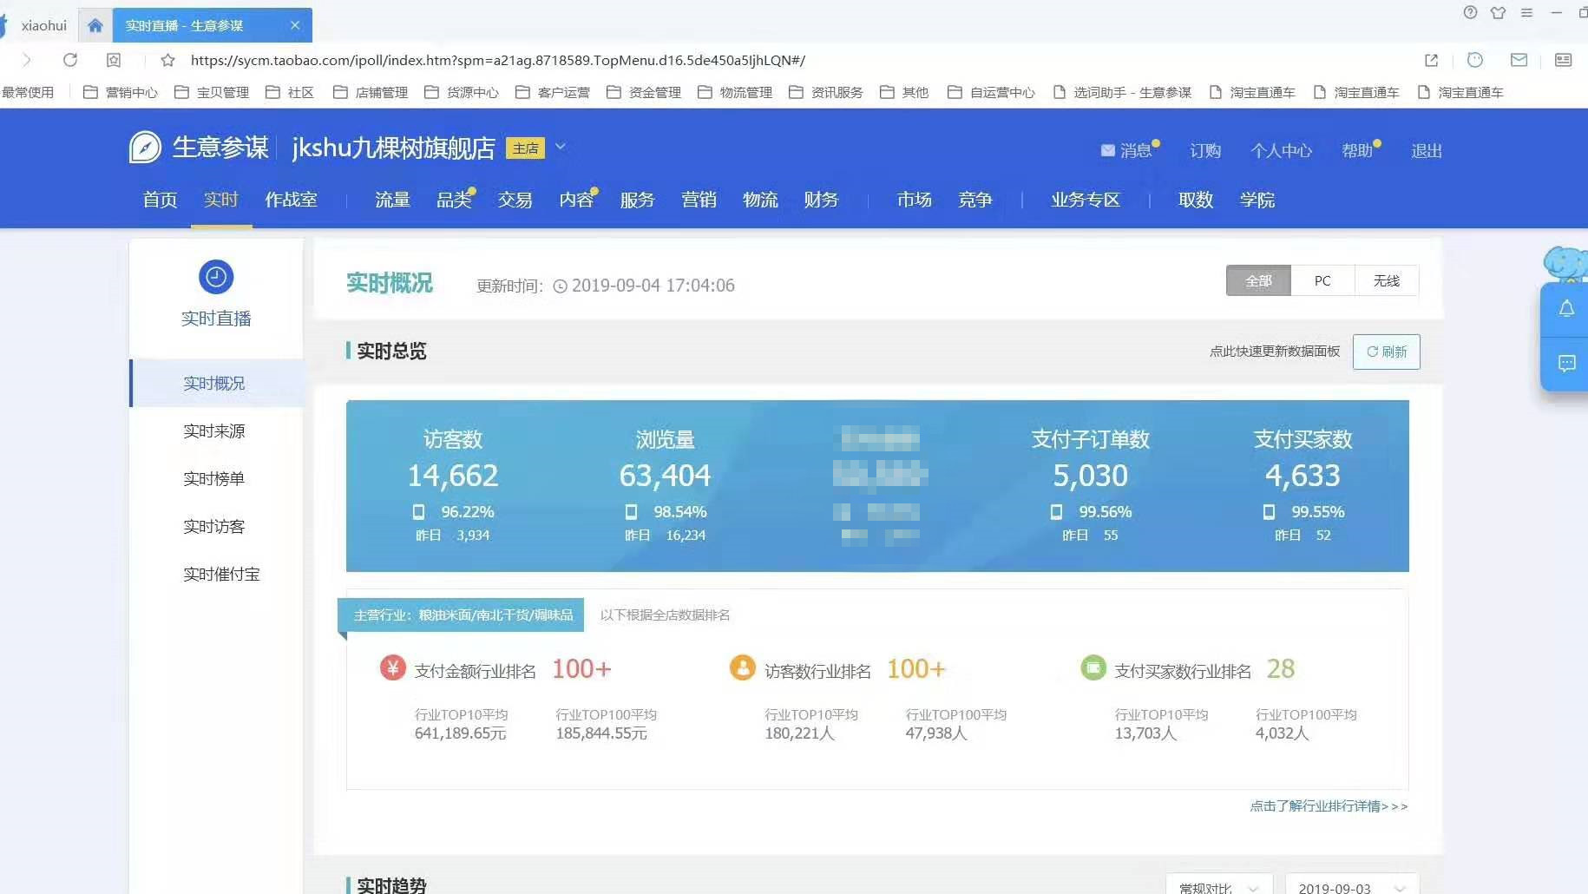Viewport: 1588px width, 894px height.
Task: Open the skin shirt icon in the title bar
Action: click(x=1499, y=12)
